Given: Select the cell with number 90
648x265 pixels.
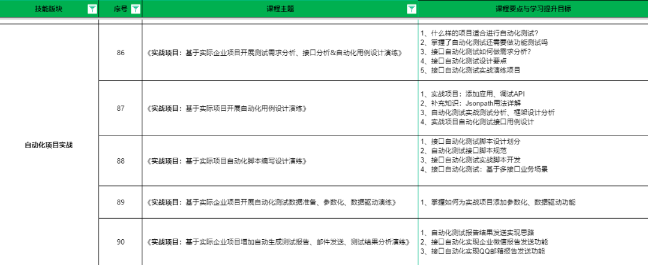Looking at the screenshot, I should (121, 242).
